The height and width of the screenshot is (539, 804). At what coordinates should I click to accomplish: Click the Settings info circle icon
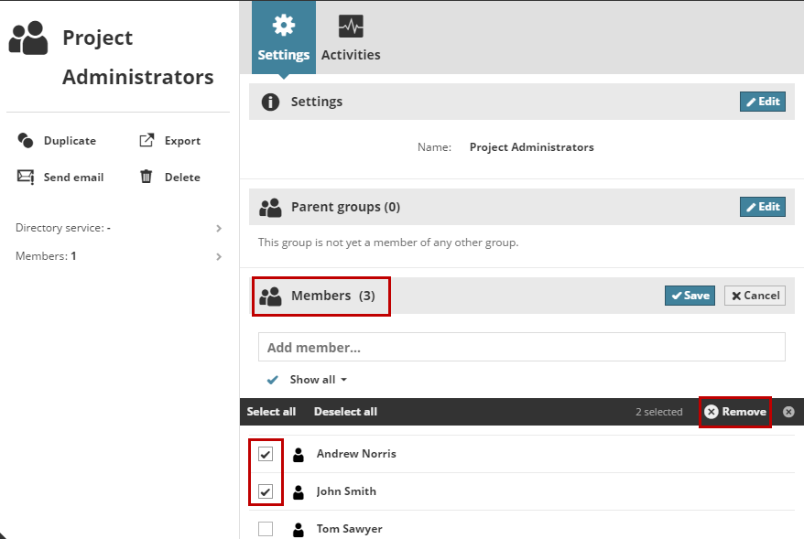click(x=270, y=102)
